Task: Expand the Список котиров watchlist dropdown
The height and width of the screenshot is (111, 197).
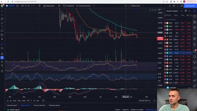Action: (172, 11)
